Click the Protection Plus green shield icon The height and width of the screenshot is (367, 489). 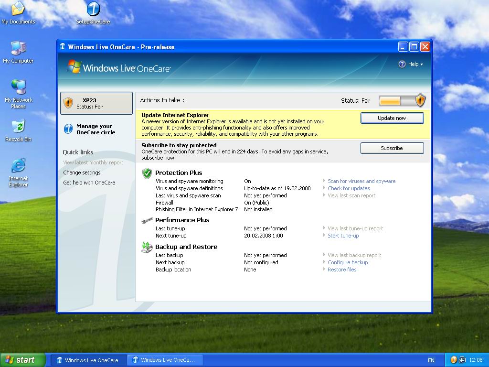point(147,173)
